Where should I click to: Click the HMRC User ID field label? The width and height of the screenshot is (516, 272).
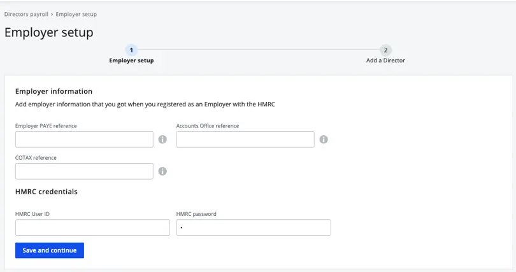(32, 214)
